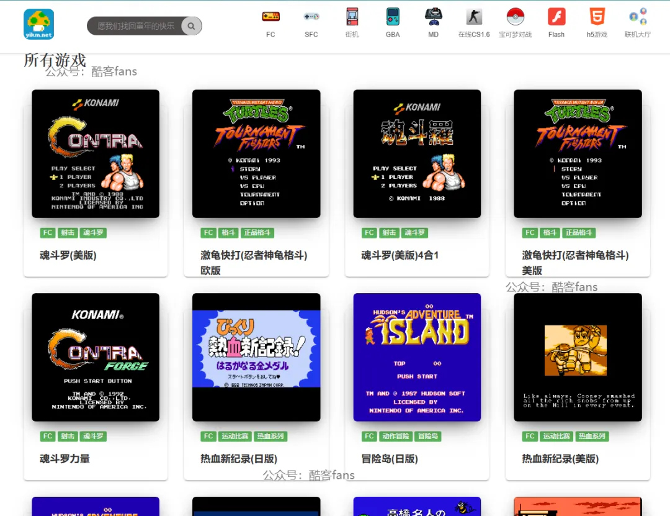Screen dimensions: 670x516
Task: Click 射击 tag under 魂斗罗(美版)
Action: [68, 233]
